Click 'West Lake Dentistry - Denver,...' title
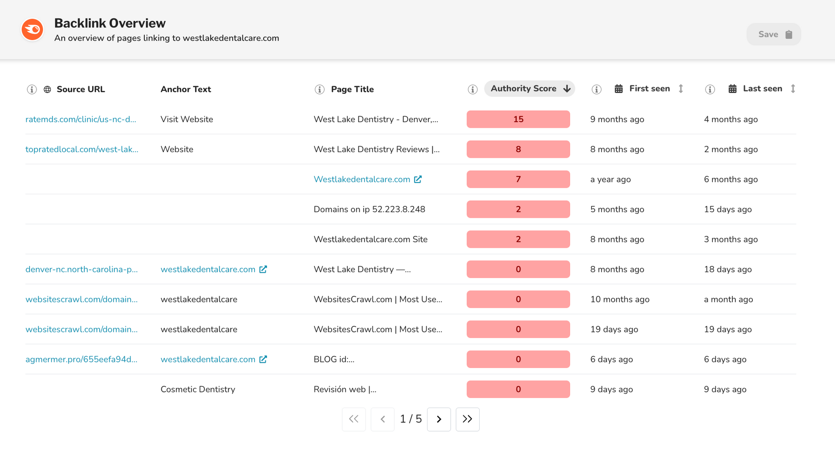The height and width of the screenshot is (471, 835). (x=376, y=119)
